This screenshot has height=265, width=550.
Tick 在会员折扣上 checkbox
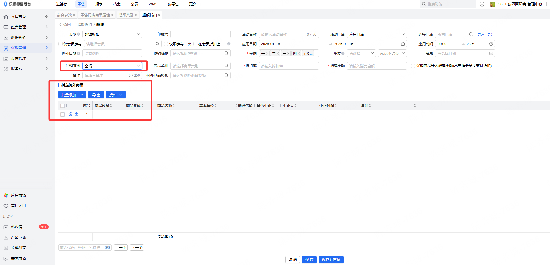[x=195, y=44]
